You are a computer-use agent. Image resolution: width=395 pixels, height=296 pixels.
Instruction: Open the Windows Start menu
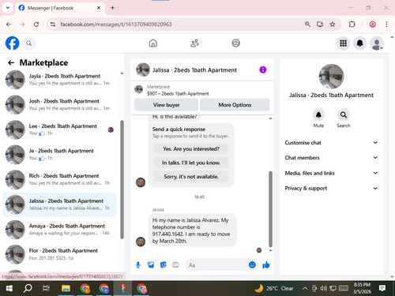coord(9,289)
